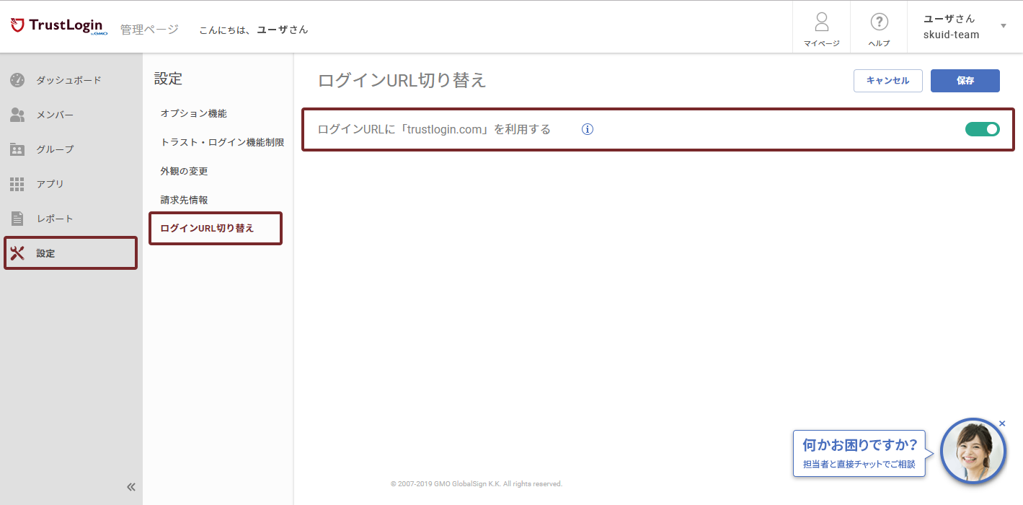The width and height of the screenshot is (1023, 505).
Task: Click the Groups icon in sidebar
Action: (x=17, y=149)
